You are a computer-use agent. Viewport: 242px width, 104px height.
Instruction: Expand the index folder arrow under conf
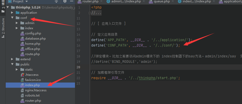point(17,28)
